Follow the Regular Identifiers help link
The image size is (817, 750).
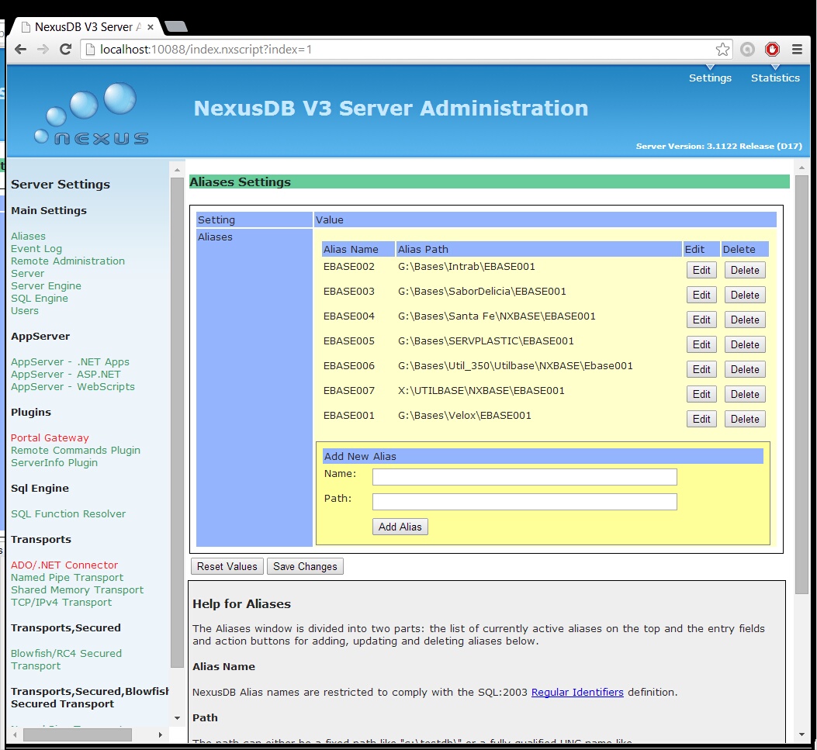(577, 692)
